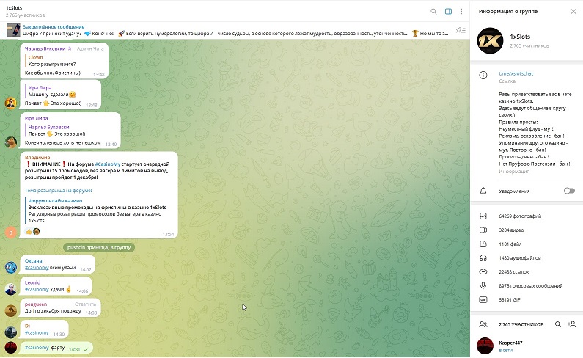The image size is (583, 358).
Task: Click Di's avatar
Action: 11,332
